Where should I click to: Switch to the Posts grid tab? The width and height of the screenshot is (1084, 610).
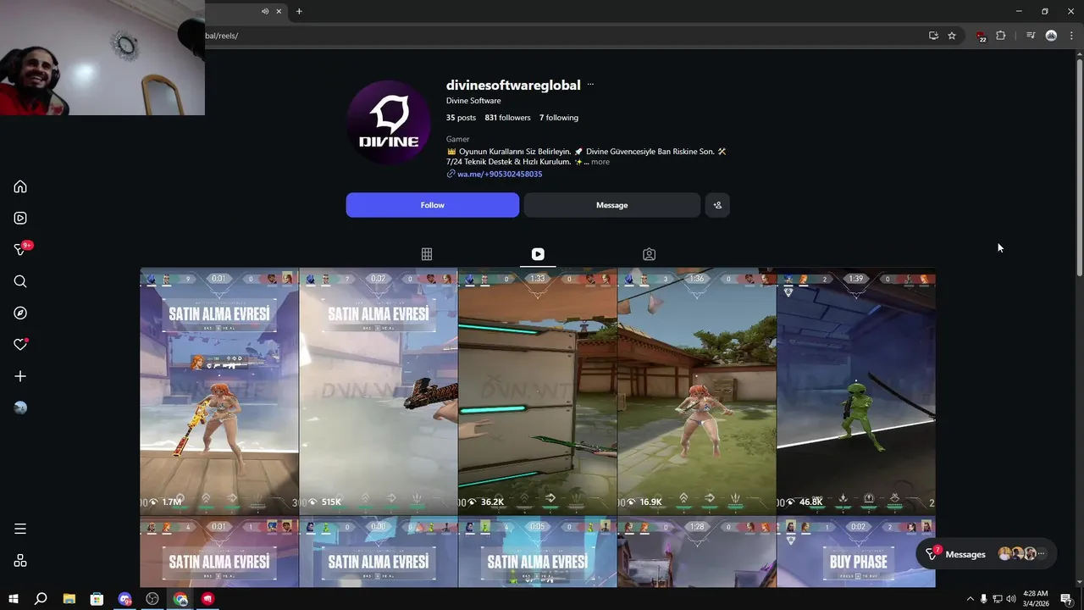(x=427, y=254)
